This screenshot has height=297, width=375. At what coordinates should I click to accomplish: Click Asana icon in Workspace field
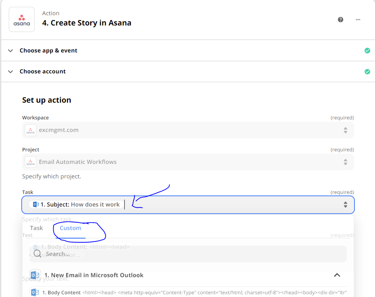pos(30,130)
